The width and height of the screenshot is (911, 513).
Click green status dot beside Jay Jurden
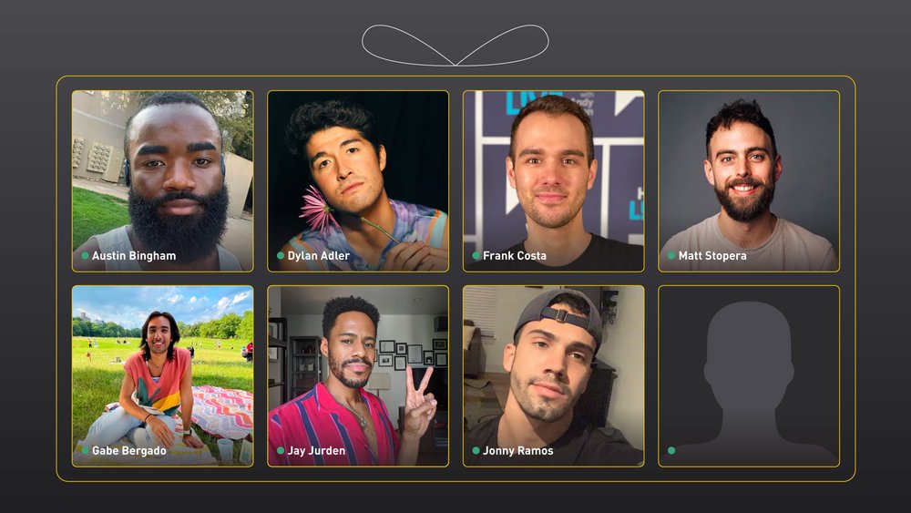tap(281, 451)
